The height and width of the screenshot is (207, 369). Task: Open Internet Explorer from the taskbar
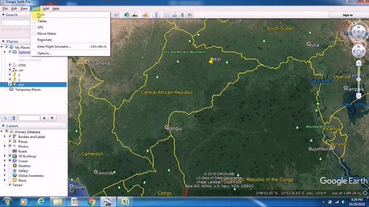point(41,202)
